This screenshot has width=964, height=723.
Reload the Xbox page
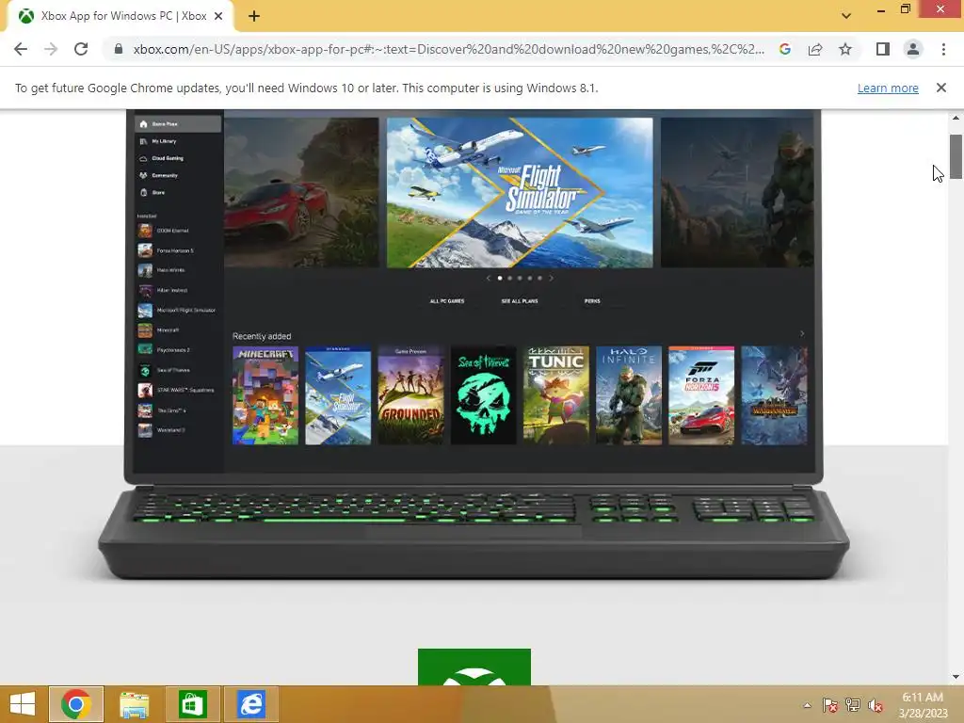[81, 49]
